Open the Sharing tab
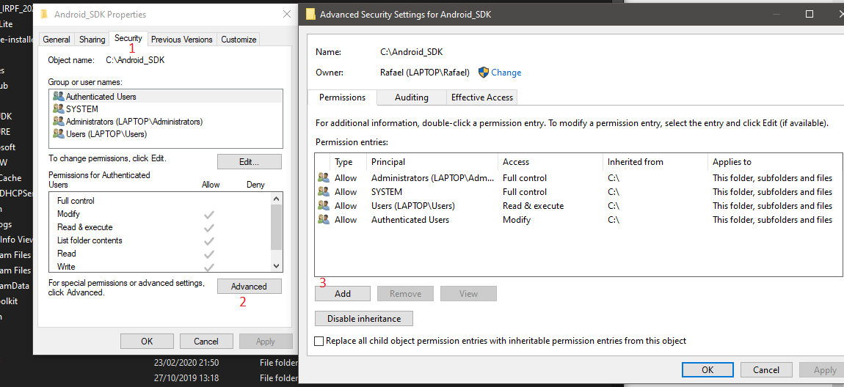 pyautogui.click(x=92, y=40)
